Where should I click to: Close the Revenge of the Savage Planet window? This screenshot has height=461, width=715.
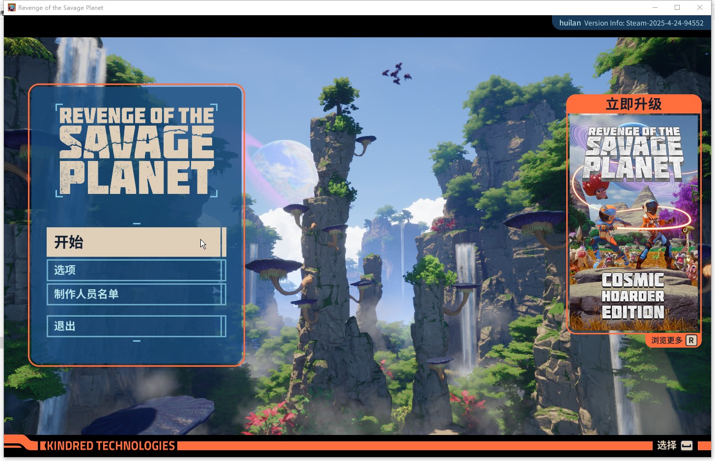click(700, 7)
